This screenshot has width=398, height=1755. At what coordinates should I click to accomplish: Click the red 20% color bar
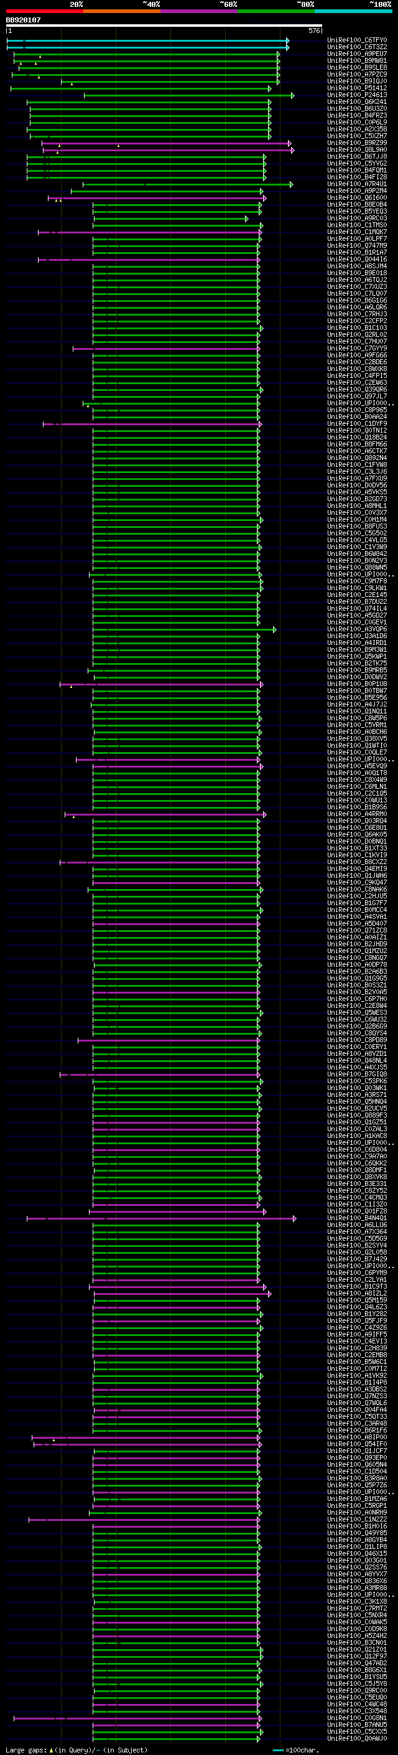point(44,11)
